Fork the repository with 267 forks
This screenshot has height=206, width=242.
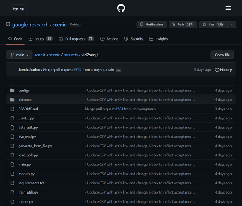pyautogui.click(x=183, y=25)
